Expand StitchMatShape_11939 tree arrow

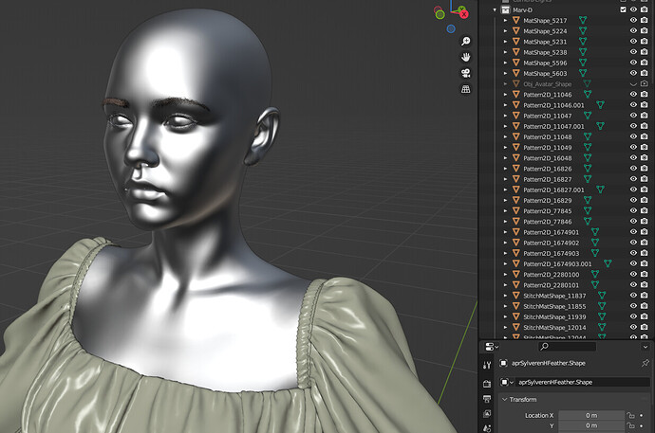pyautogui.click(x=505, y=316)
